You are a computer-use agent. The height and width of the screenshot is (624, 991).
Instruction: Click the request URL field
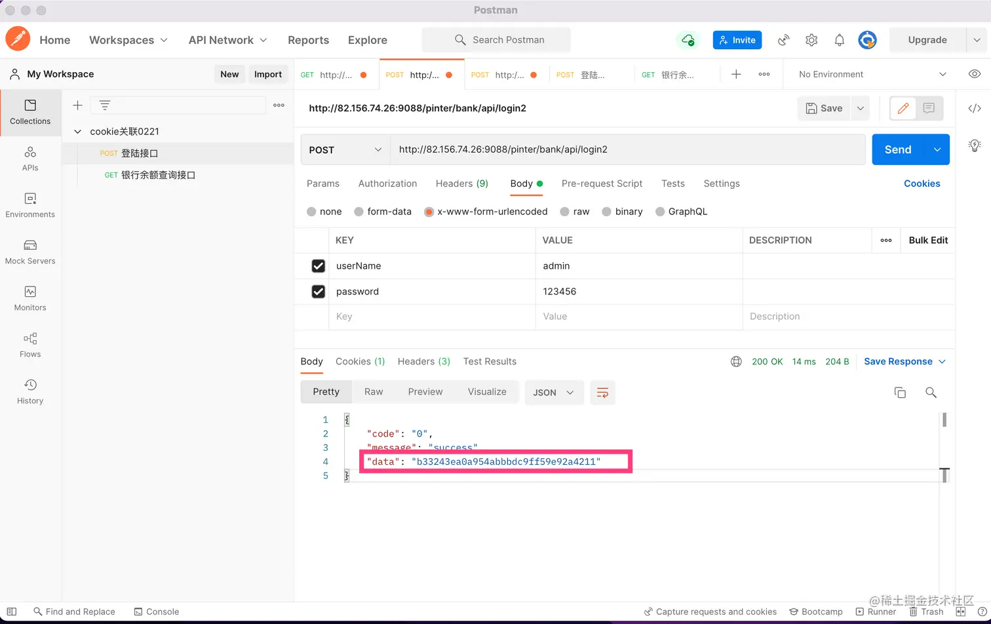click(x=628, y=149)
